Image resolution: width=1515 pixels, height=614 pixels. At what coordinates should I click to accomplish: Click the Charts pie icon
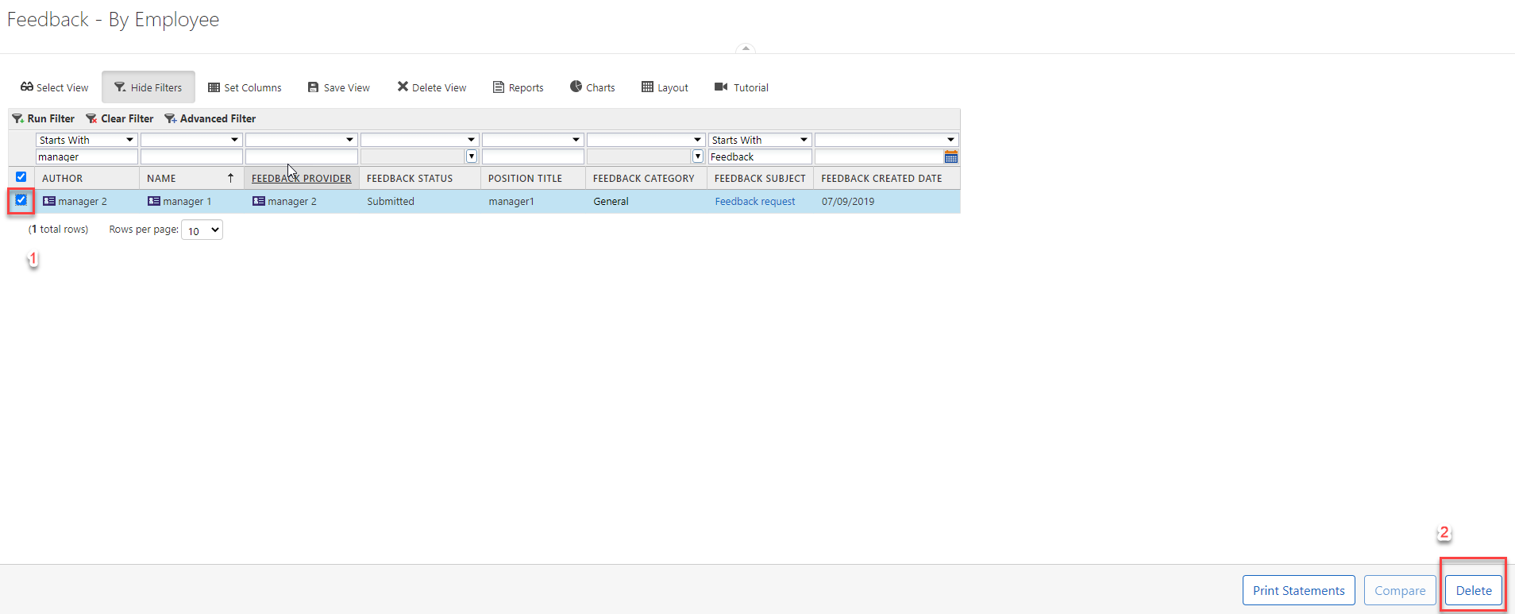[576, 87]
